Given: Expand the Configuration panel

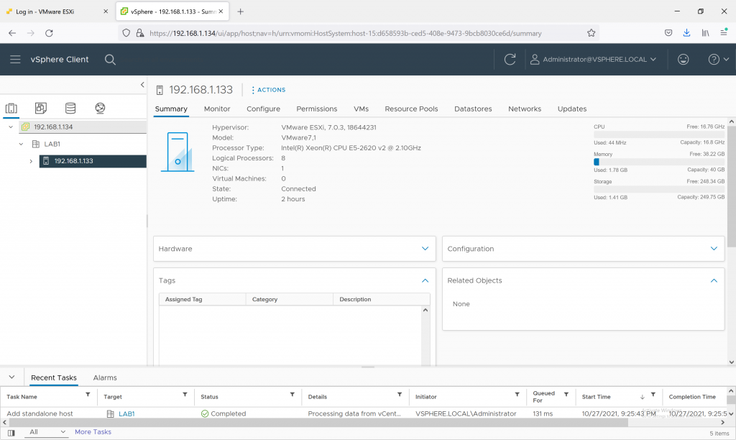Looking at the screenshot, I should 714,249.
